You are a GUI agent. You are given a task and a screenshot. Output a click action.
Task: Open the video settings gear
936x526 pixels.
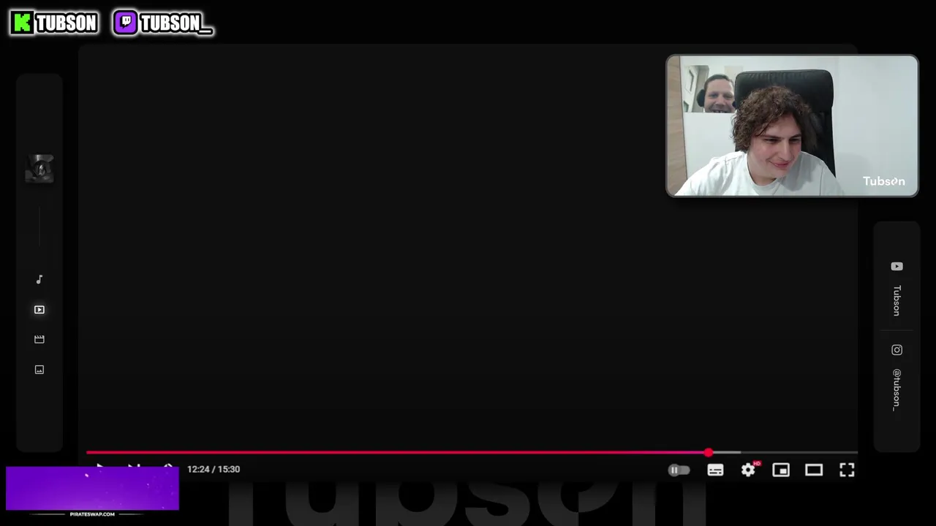point(748,470)
